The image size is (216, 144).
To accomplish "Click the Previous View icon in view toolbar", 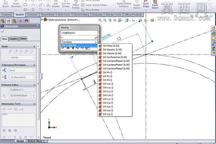I will click(110, 20).
